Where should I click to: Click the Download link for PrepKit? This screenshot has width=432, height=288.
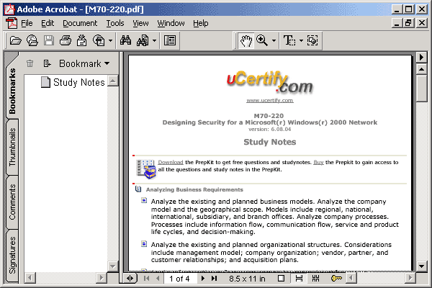(171, 162)
